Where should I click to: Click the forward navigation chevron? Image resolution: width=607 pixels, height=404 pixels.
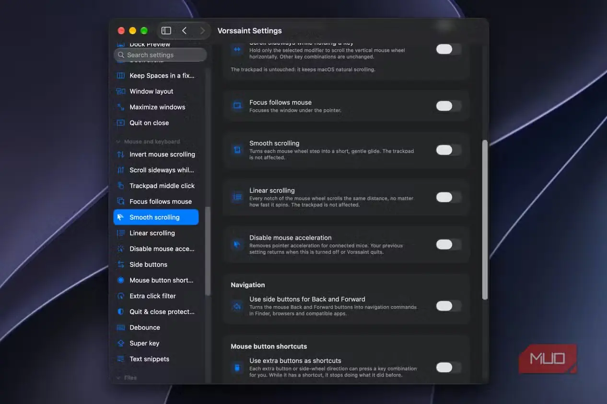pyautogui.click(x=202, y=31)
